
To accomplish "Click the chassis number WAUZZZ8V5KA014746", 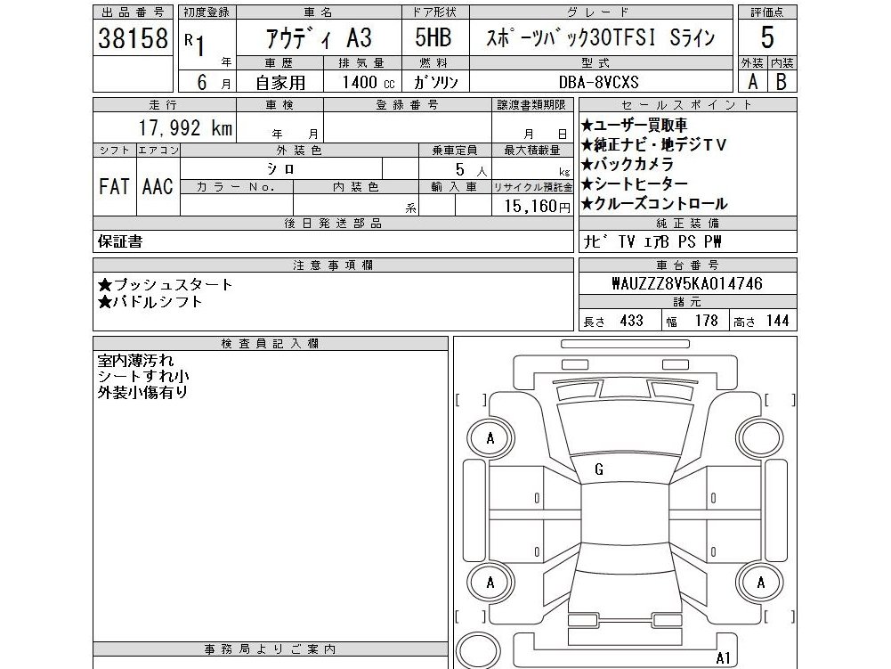I will click(x=687, y=283).
